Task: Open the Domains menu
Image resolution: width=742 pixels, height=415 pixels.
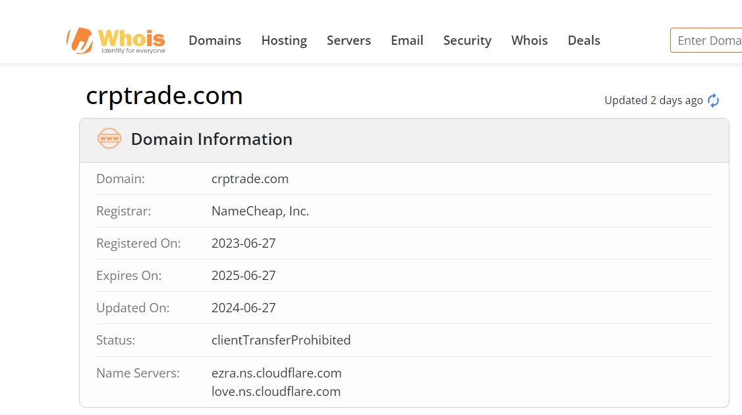Action: coord(215,40)
